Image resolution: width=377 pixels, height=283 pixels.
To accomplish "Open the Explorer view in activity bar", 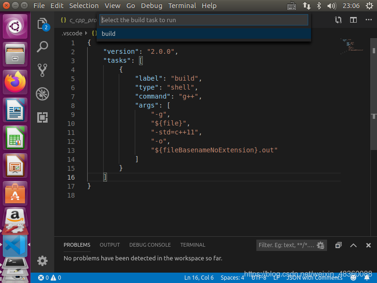I will (x=42, y=24).
